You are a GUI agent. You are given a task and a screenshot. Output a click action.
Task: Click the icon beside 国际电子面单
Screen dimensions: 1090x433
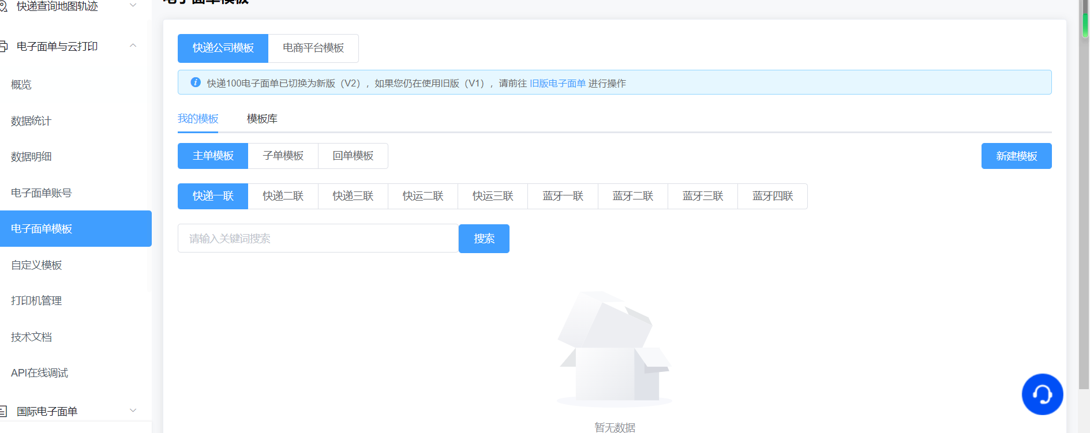tap(3, 411)
